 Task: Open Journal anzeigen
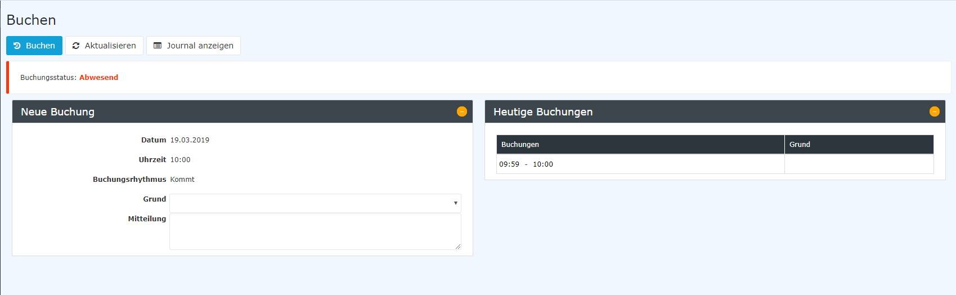(x=194, y=46)
